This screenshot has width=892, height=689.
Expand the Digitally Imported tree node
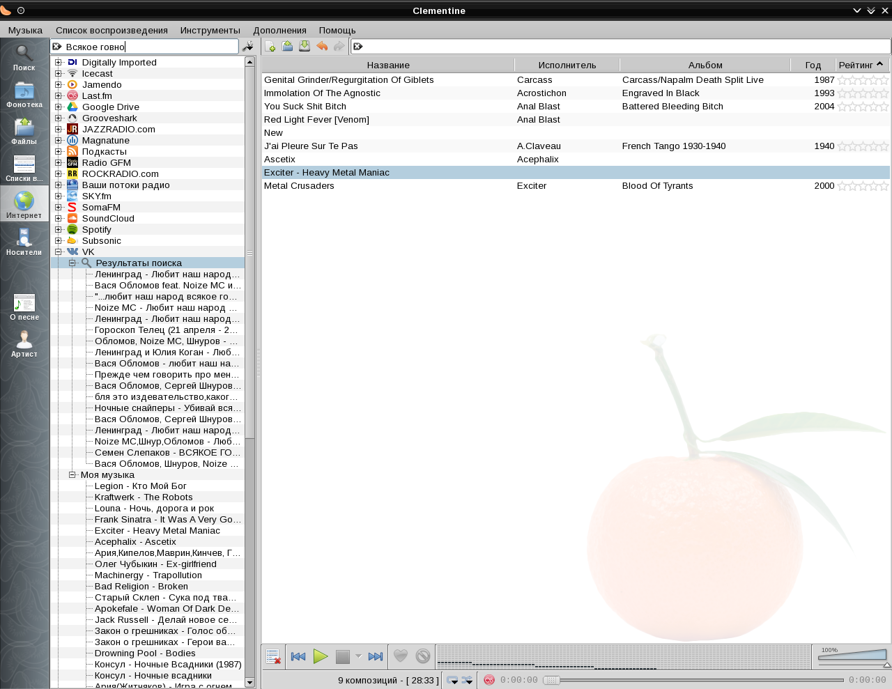59,62
